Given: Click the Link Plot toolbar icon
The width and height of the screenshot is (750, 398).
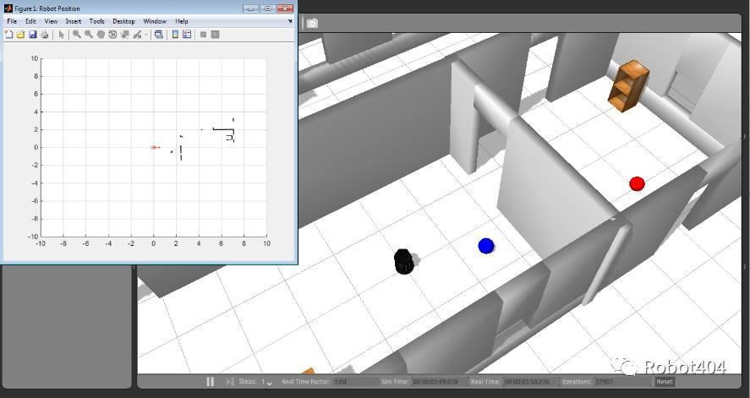Looking at the screenshot, I should tap(159, 35).
